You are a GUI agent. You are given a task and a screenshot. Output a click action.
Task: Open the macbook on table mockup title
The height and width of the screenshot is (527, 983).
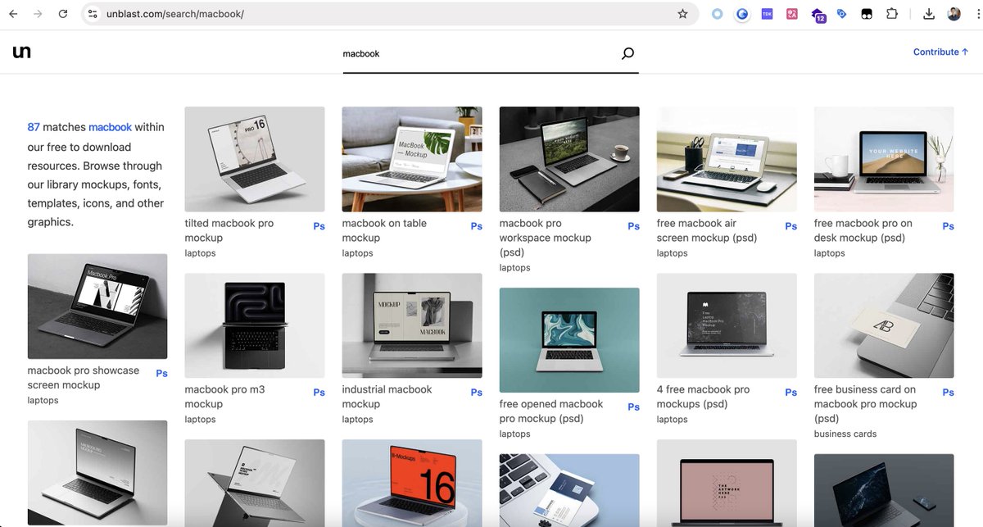[384, 230]
